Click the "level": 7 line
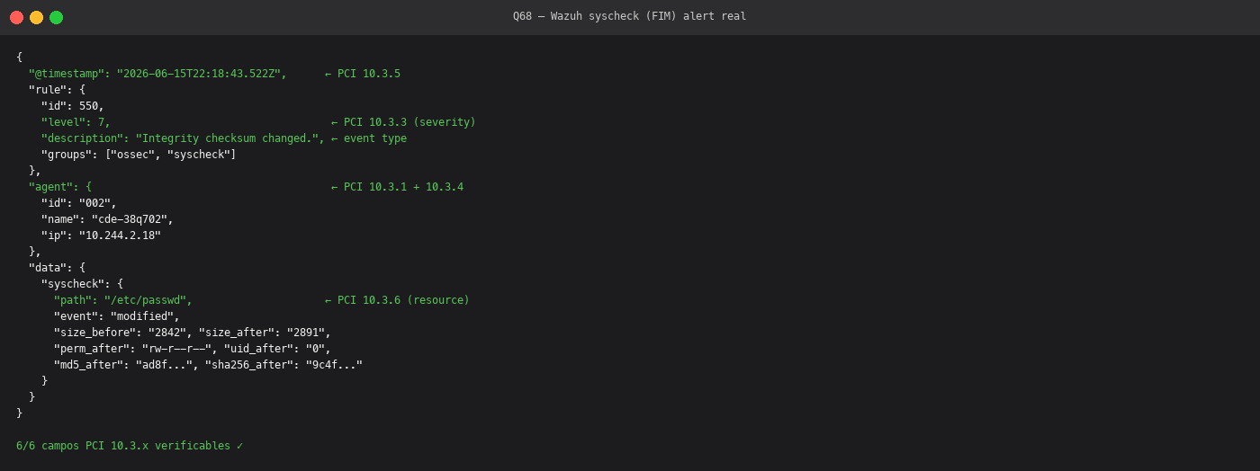 (x=76, y=122)
